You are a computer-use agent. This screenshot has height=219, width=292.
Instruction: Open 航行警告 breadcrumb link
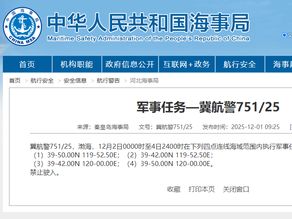click(x=108, y=81)
